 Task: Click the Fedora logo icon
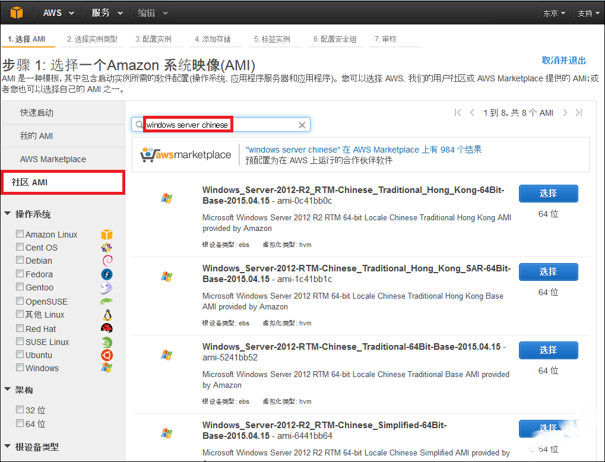(107, 274)
